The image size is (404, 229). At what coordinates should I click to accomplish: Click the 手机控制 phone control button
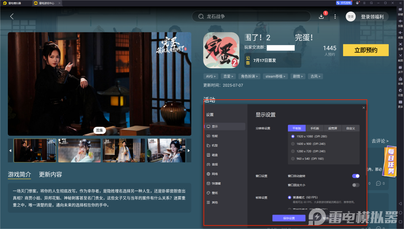344,3
